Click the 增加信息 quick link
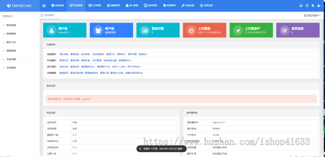 tap(64, 54)
